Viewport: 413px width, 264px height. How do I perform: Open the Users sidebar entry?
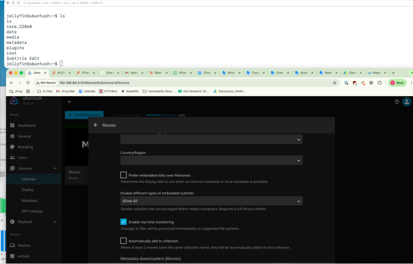[x=23, y=158]
